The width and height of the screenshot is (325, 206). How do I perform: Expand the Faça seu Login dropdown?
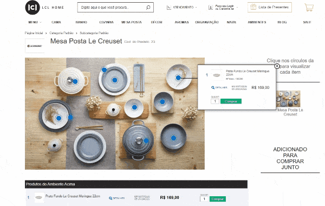[223, 8]
